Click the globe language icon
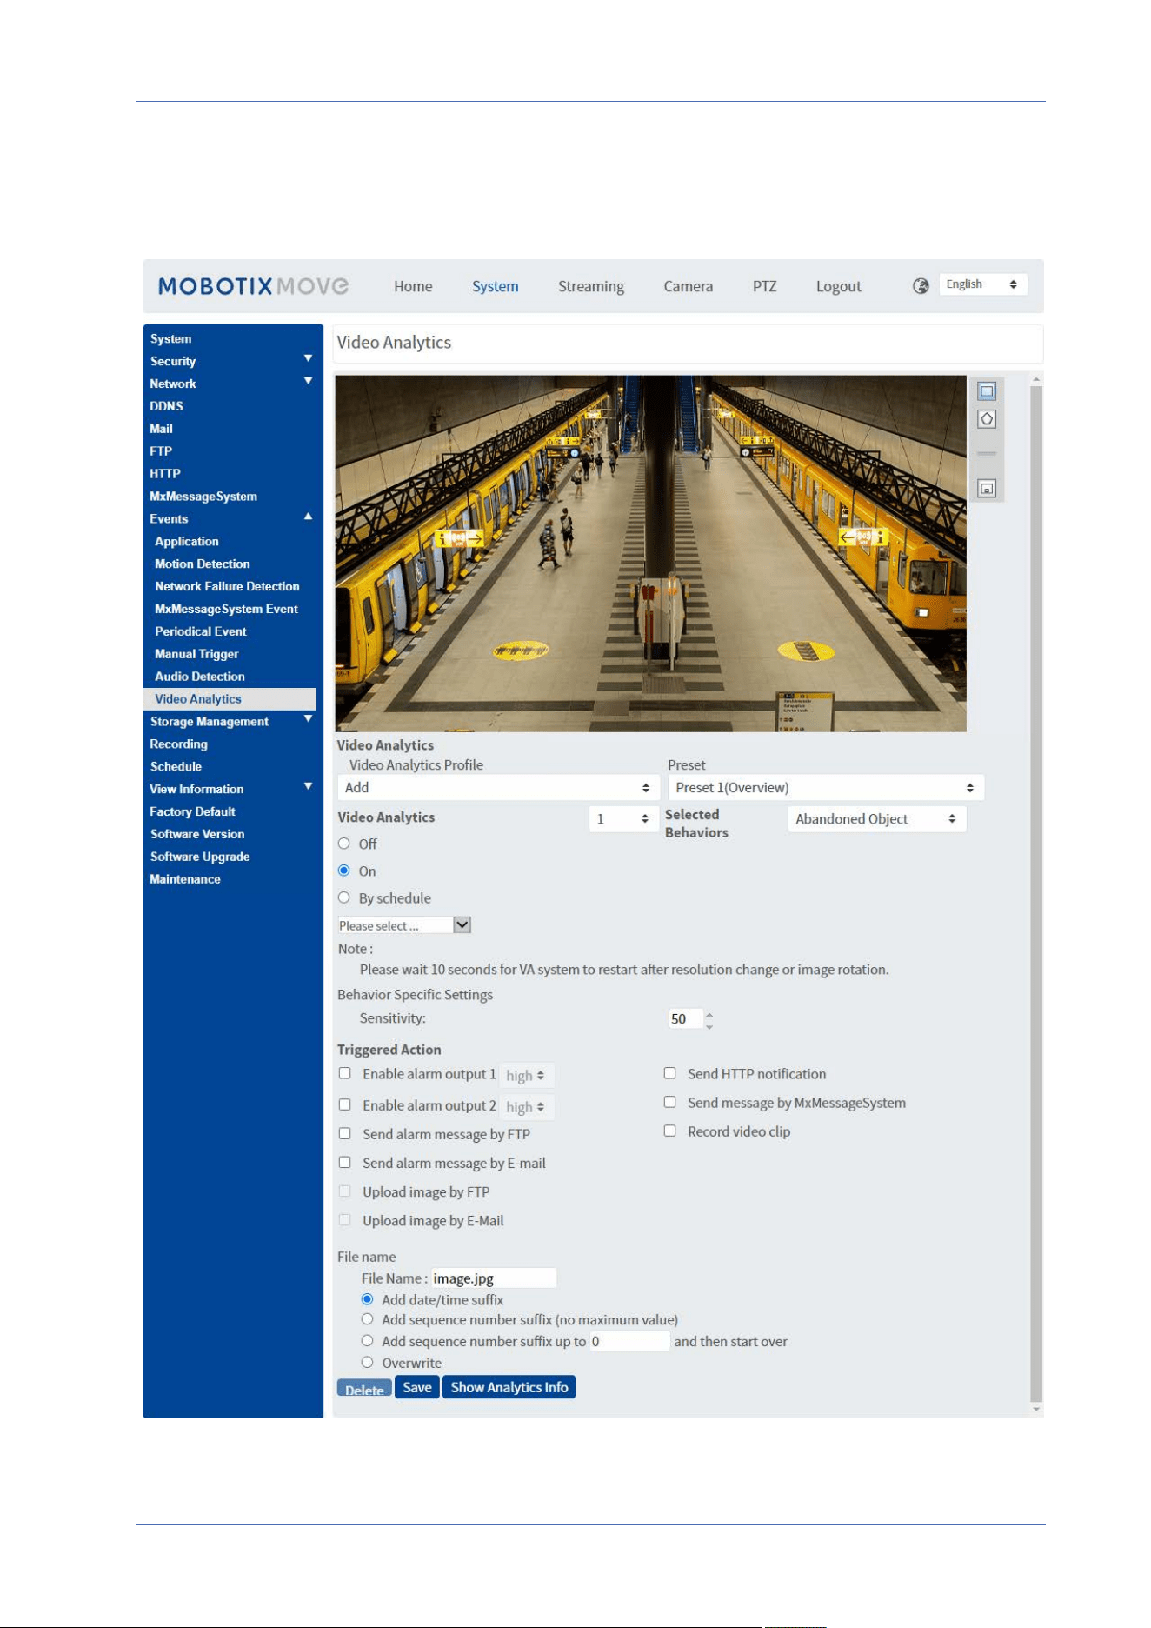Screen dimensions: 1151x1628 click(x=921, y=285)
